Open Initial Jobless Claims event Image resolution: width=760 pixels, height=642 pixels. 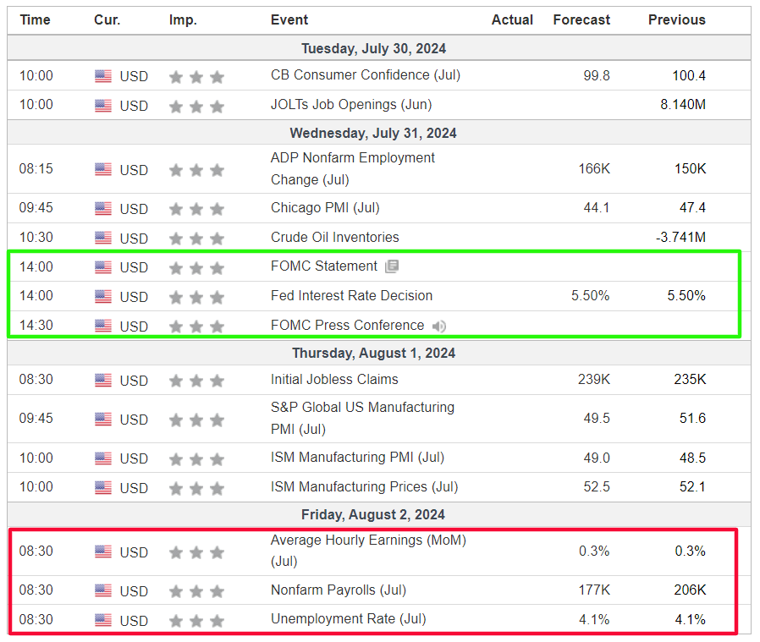pyautogui.click(x=334, y=380)
